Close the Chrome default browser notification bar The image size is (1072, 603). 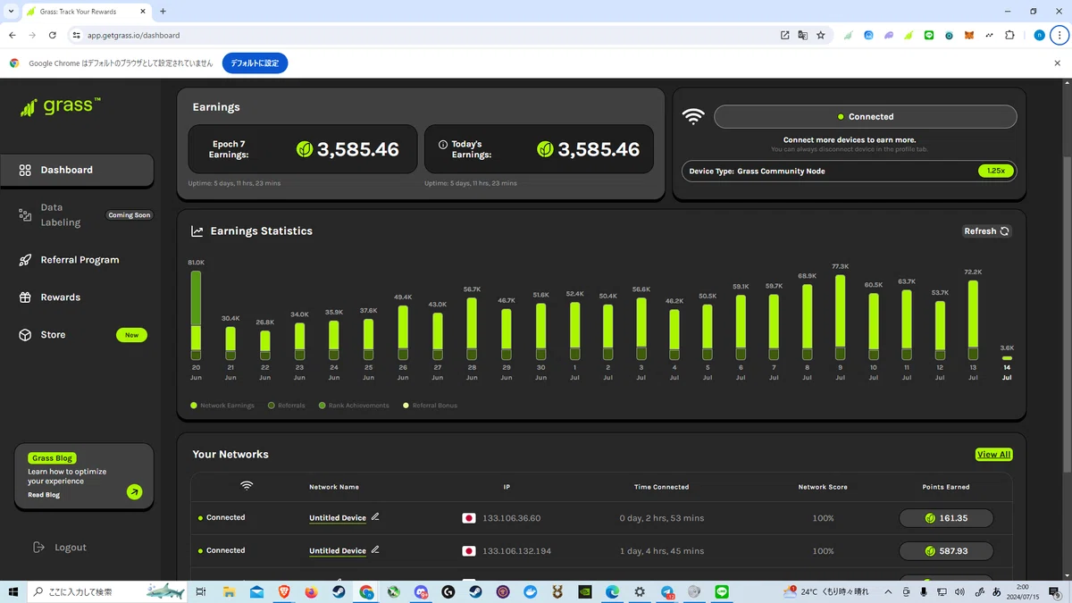(x=1057, y=63)
